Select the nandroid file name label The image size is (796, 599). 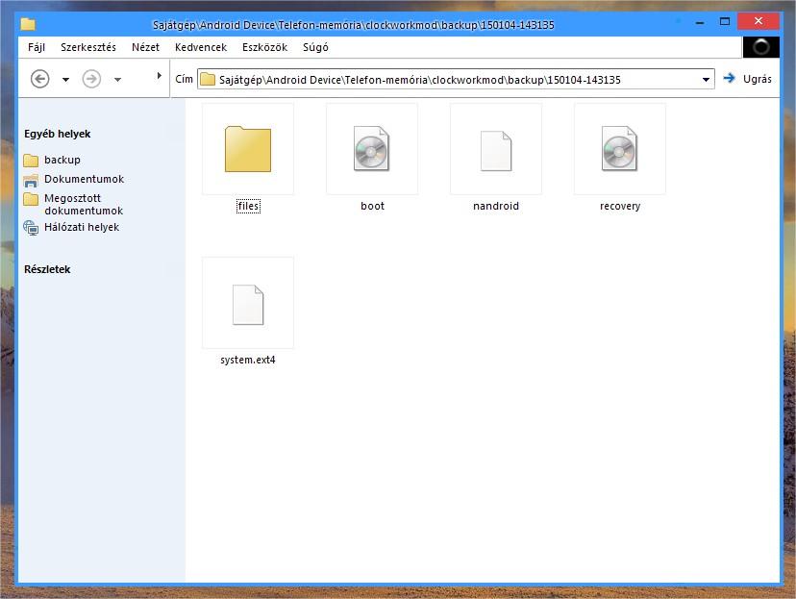point(496,206)
